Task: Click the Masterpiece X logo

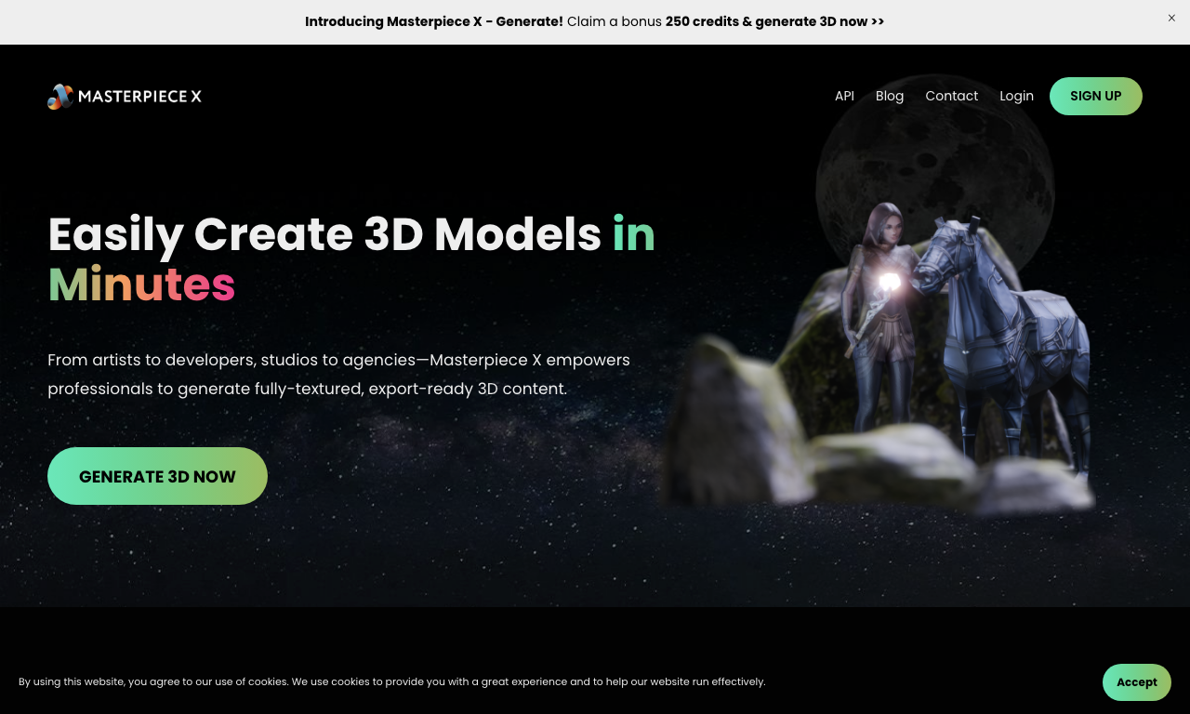Action: coord(125,96)
